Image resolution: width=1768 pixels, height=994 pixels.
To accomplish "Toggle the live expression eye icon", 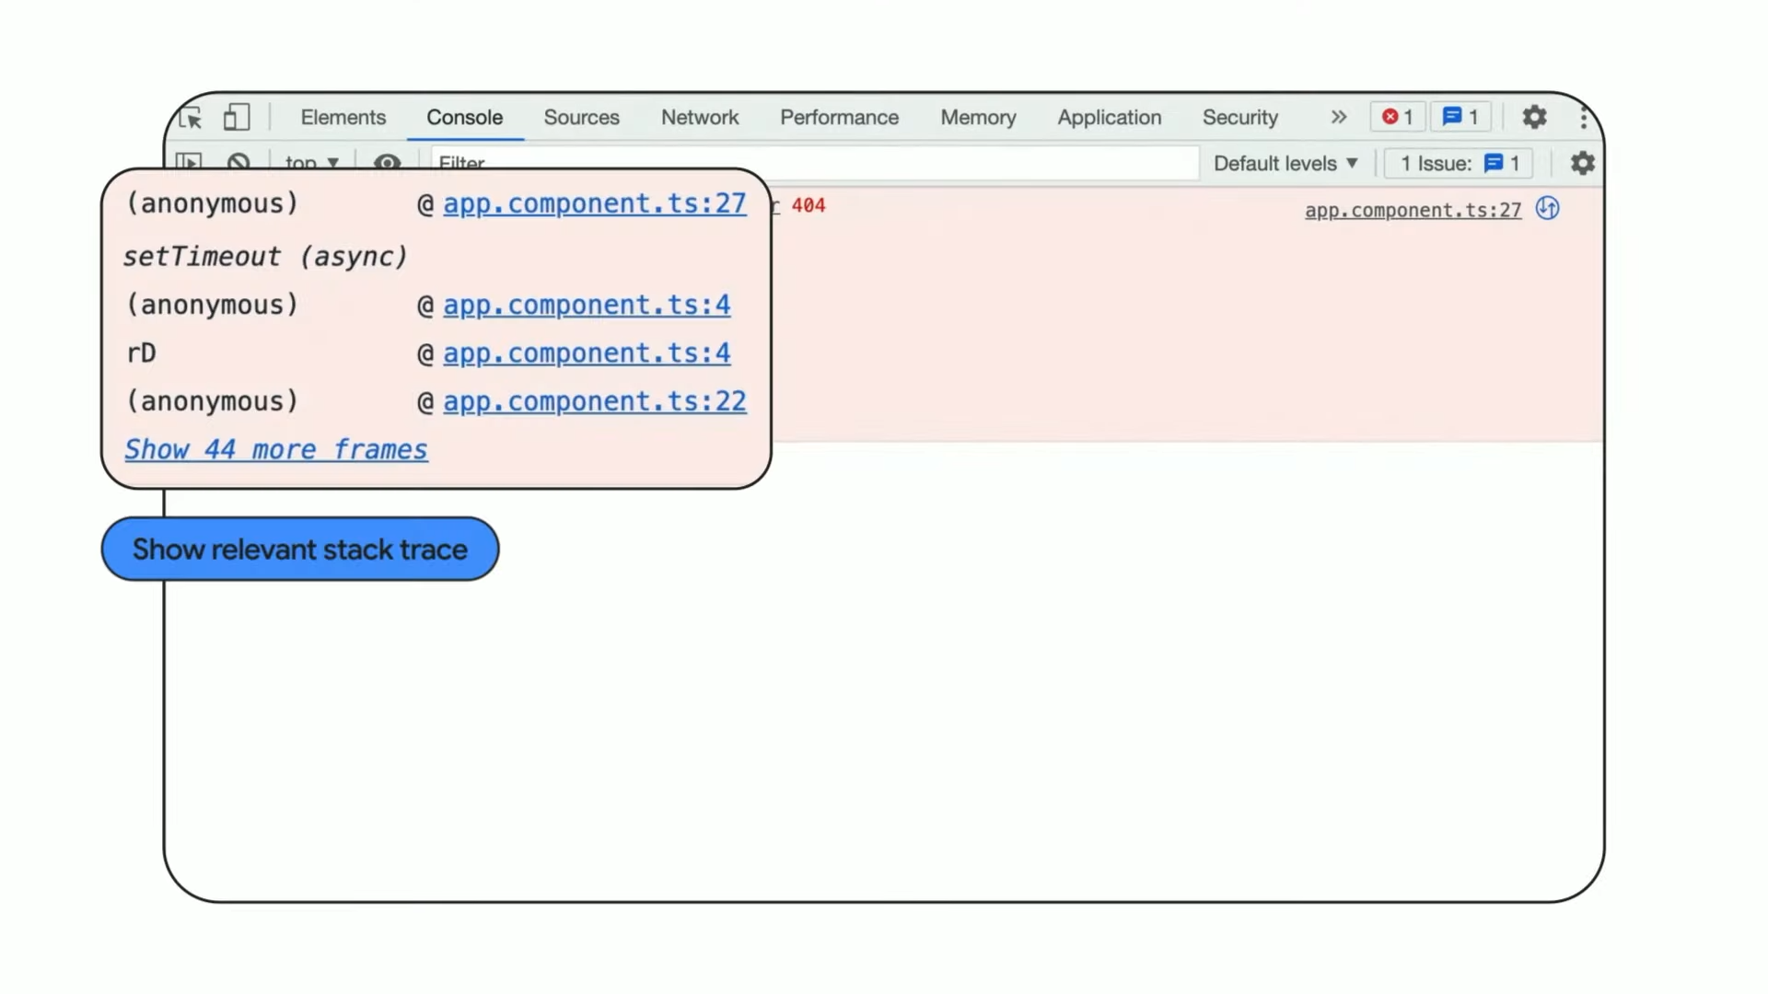I will [x=388, y=162].
